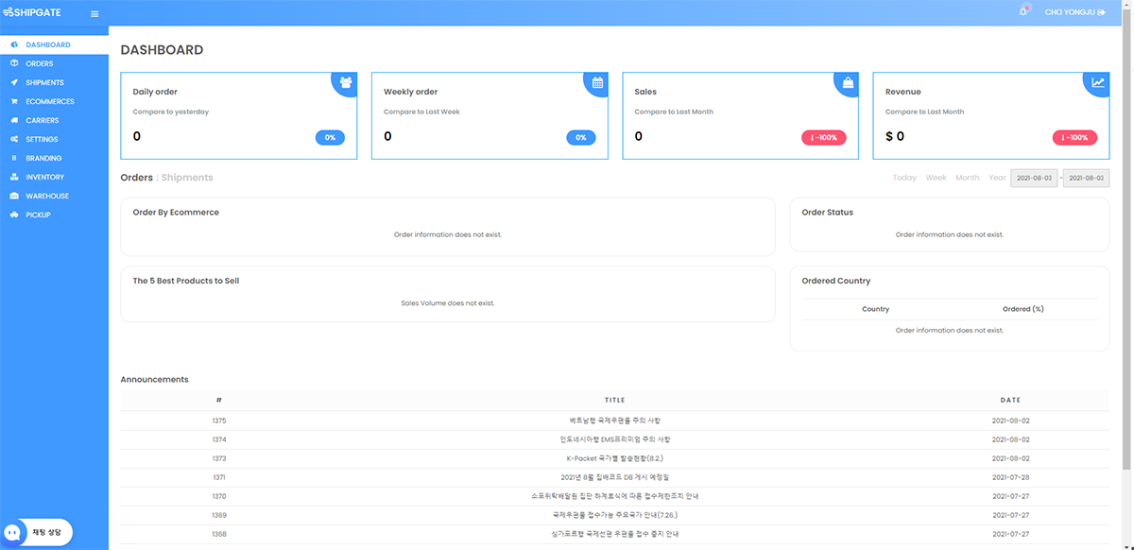
Task: Open the K-Packet announcement link
Action: click(615, 457)
